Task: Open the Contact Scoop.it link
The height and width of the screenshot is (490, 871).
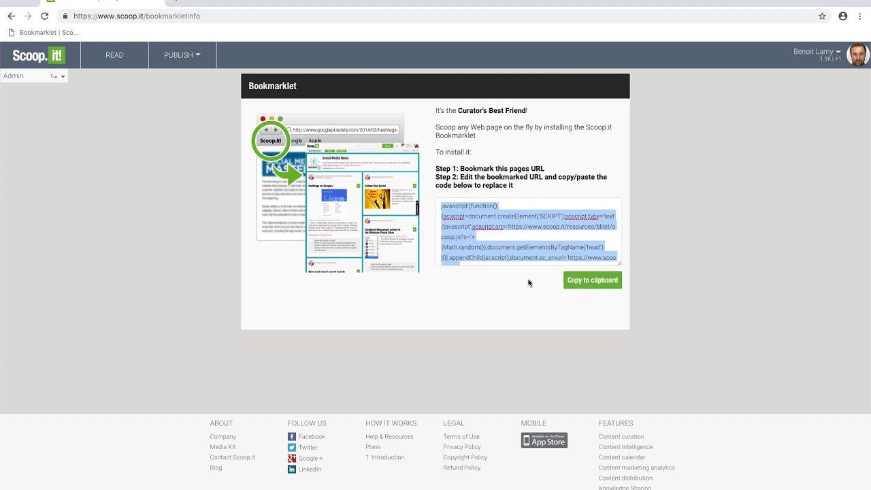Action: [233, 457]
